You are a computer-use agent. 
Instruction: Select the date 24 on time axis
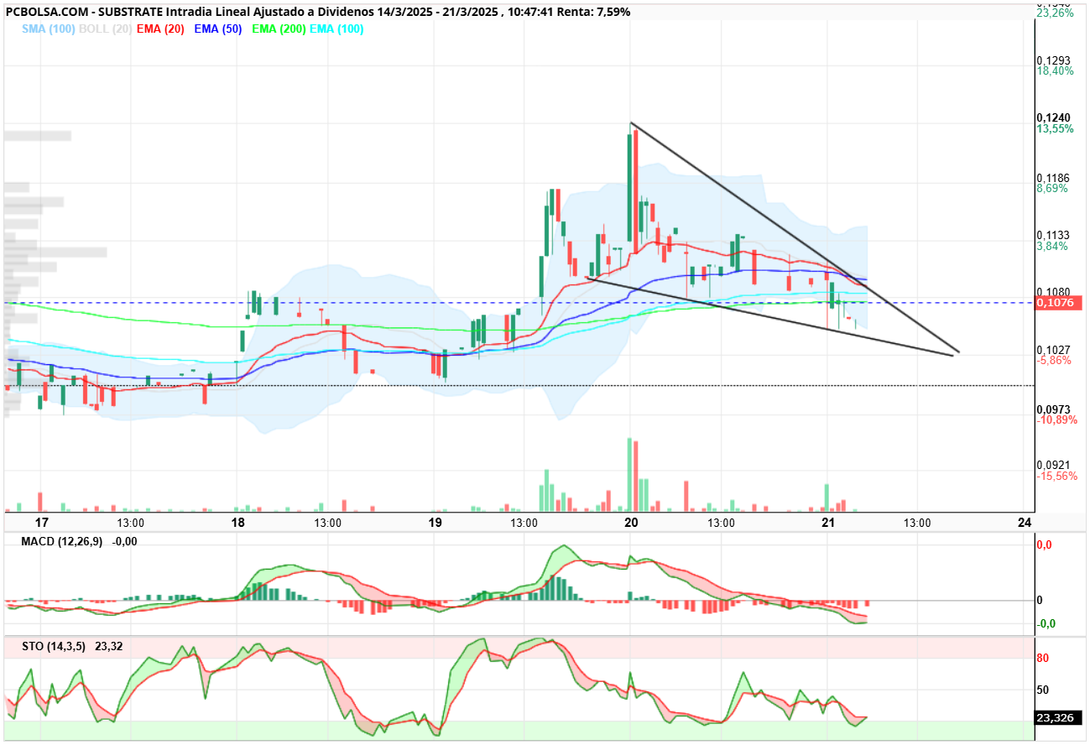pos(1024,523)
